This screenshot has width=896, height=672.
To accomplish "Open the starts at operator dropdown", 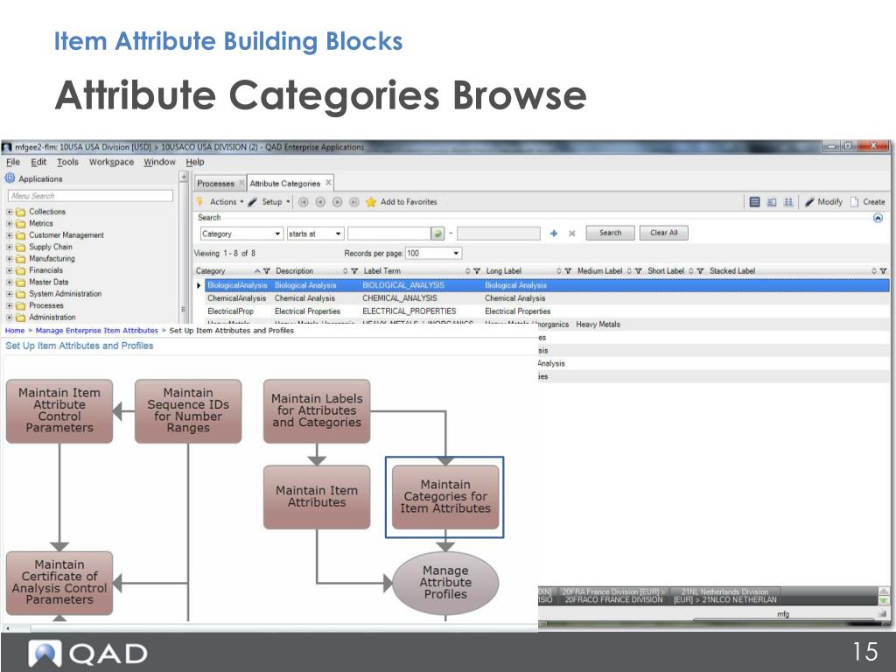I will [x=339, y=234].
